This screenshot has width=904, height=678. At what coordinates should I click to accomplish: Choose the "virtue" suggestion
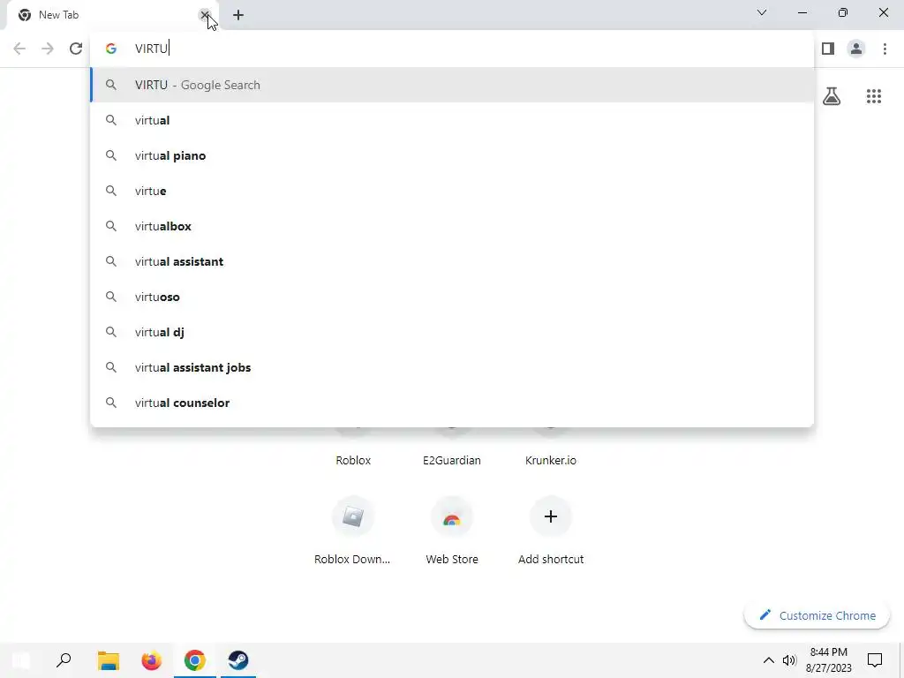452,191
